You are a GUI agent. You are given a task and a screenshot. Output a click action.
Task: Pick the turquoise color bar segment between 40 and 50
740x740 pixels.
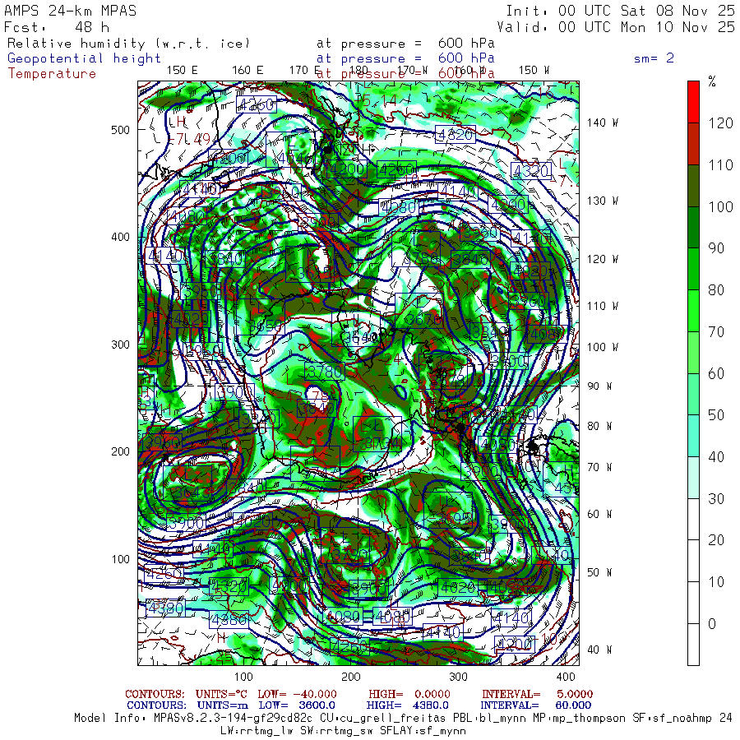(693, 436)
